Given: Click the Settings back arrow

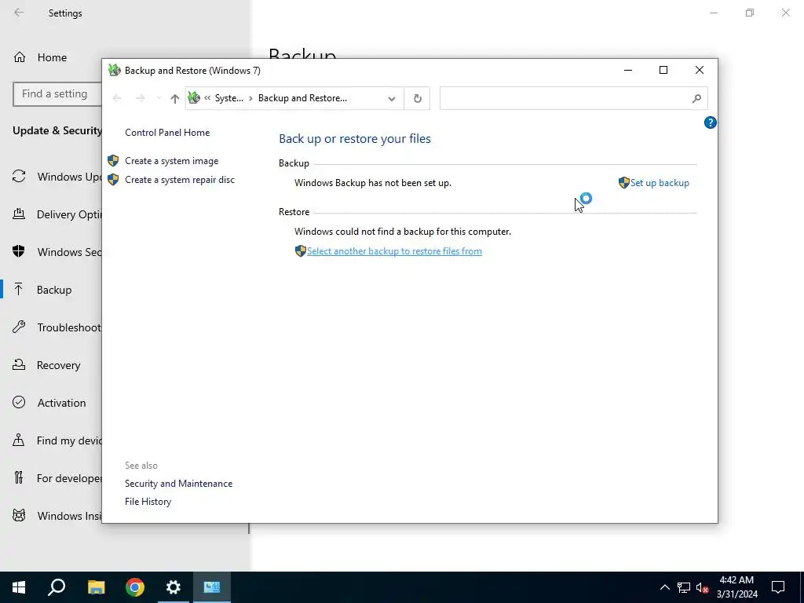Looking at the screenshot, I should click(x=19, y=13).
